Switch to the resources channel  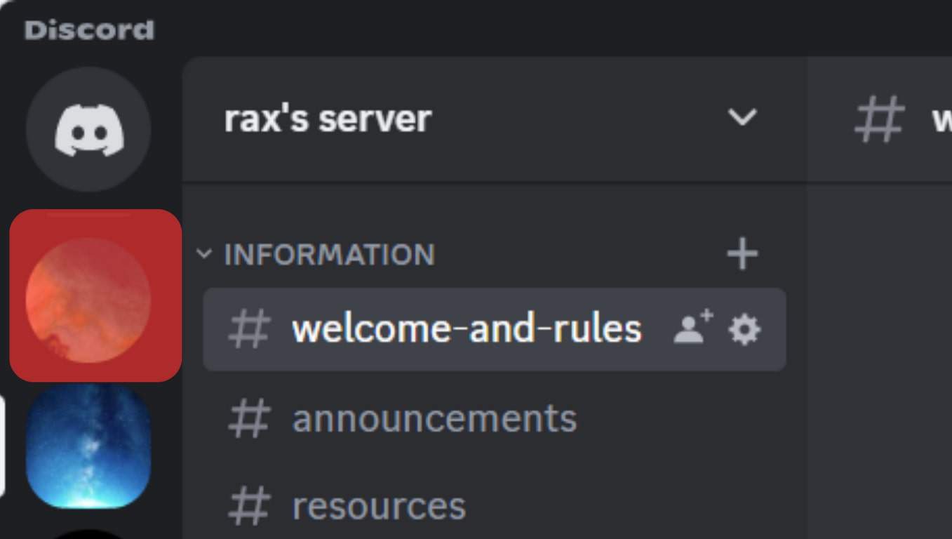(x=494, y=506)
